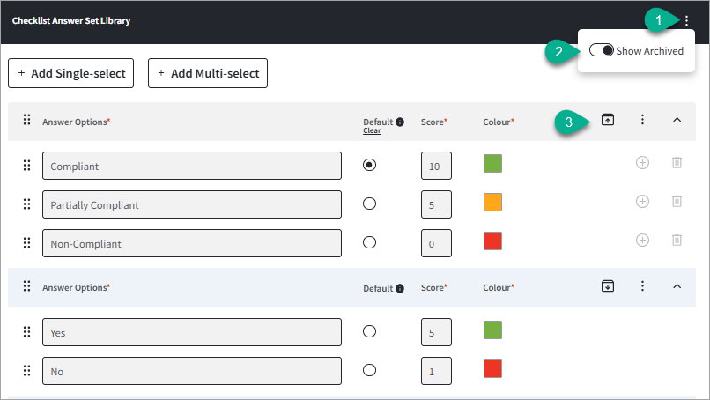710x400 pixels.
Task: Grab drag handle of first answer set header
Action: point(26,120)
